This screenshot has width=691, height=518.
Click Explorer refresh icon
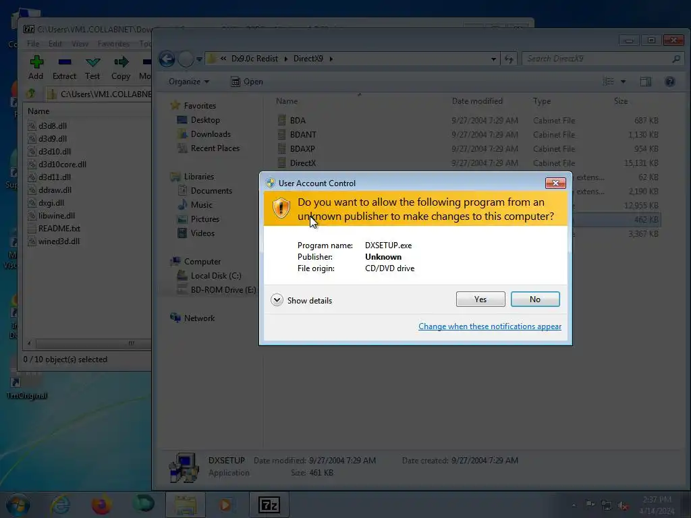509,59
